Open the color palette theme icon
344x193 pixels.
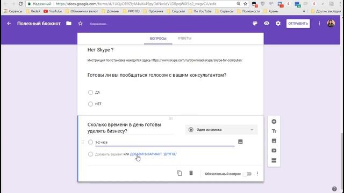(255, 23)
